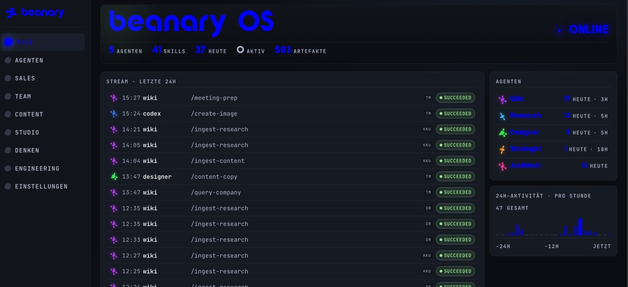Screen dimensions: 628x287
Task: Click the dot icon beside Engineering
Action: [x=8, y=168]
